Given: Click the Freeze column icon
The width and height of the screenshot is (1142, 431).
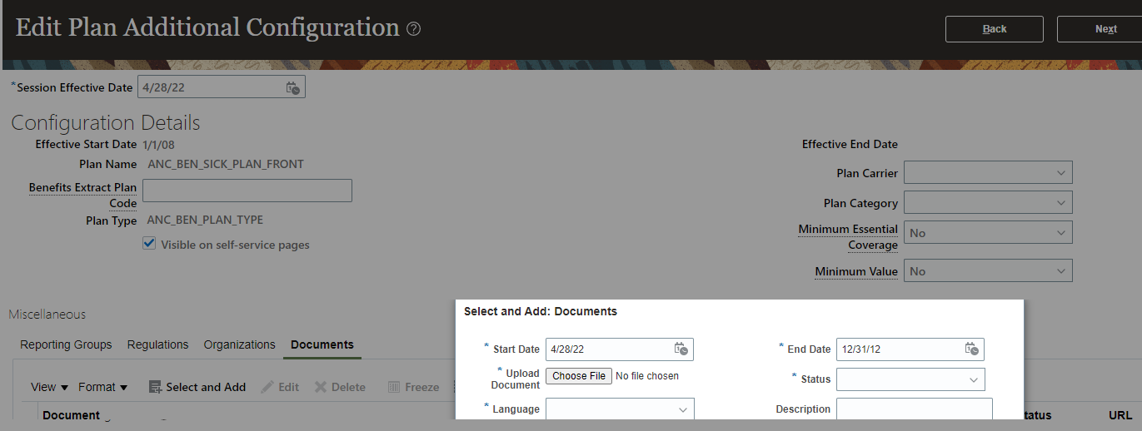Looking at the screenshot, I should tap(395, 387).
